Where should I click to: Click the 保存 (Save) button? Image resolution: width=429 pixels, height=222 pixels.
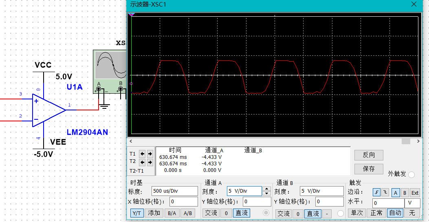tap(369, 169)
